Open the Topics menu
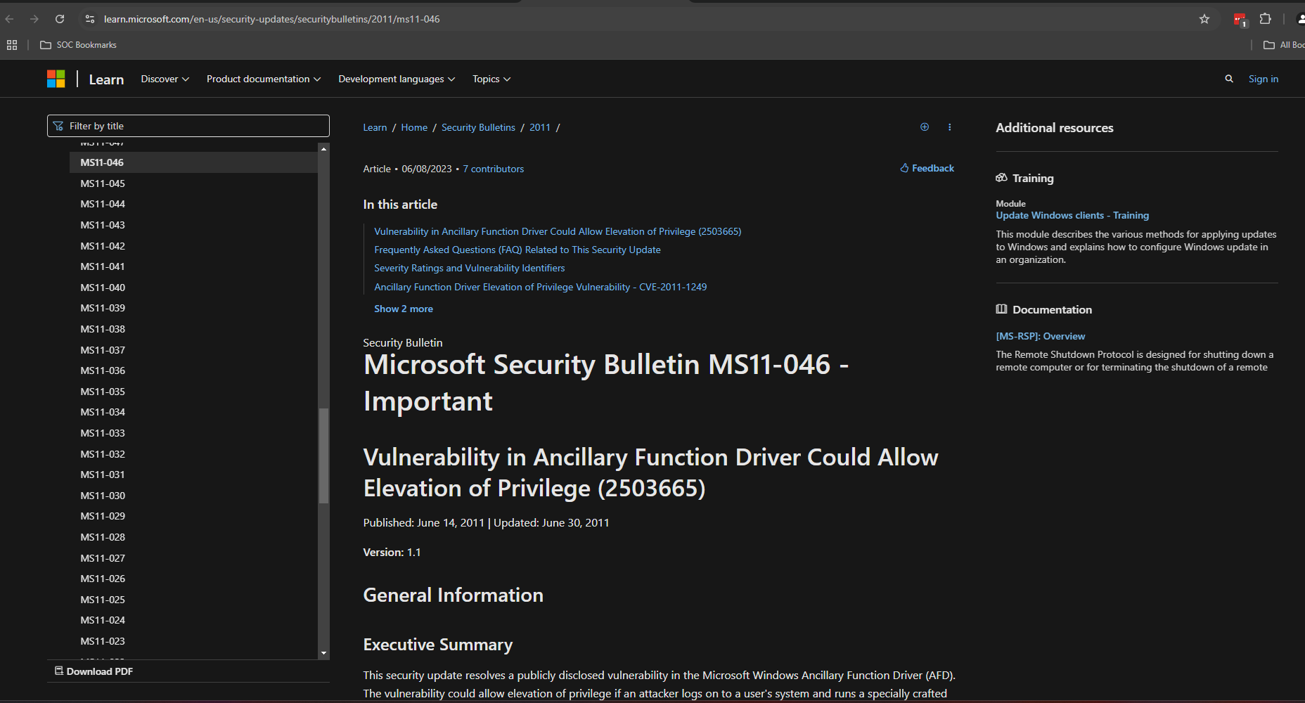Viewport: 1305px width, 703px height. [491, 79]
